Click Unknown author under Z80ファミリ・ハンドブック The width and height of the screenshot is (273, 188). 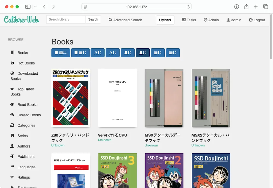58,145
